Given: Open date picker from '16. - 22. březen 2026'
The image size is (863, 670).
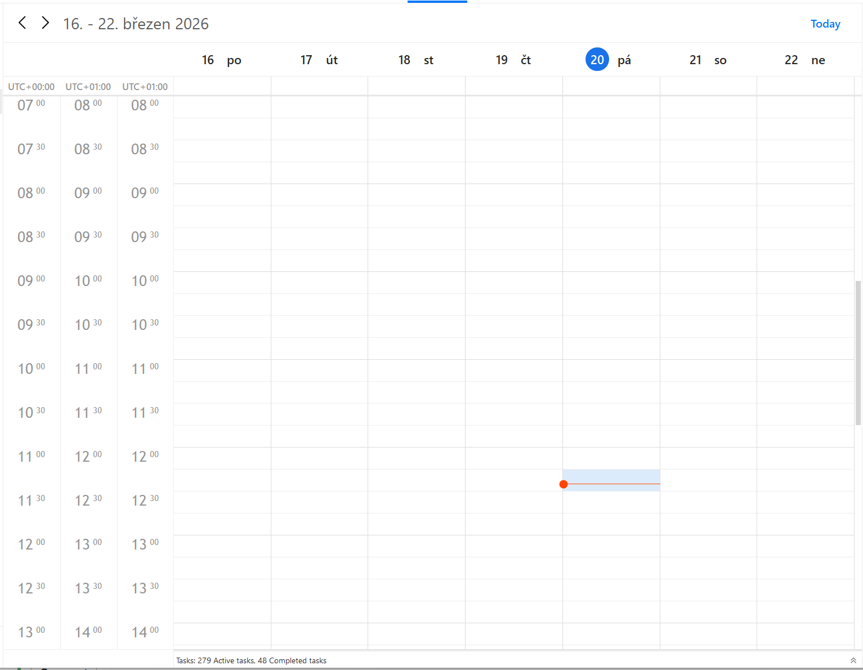Looking at the screenshot, I should coord(136,24).
